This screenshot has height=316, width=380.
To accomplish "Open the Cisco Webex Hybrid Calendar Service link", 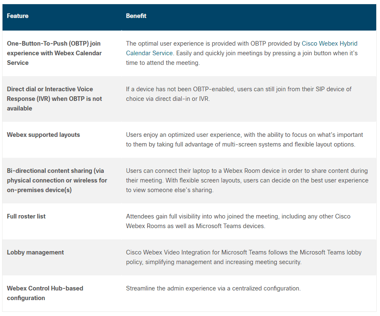I will (x=329, y=44).
